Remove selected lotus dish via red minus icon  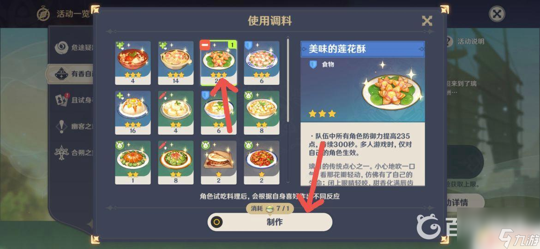pyautogui.click(x=205, y=45)
